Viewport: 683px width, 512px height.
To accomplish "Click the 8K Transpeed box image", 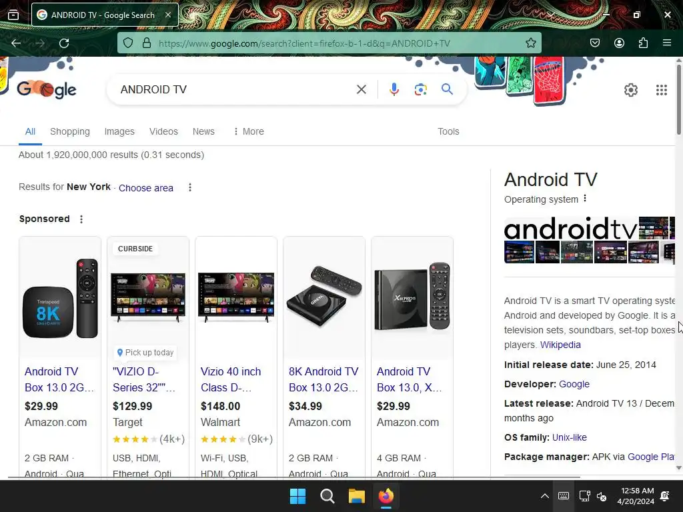I will click(x=60, y=299).
